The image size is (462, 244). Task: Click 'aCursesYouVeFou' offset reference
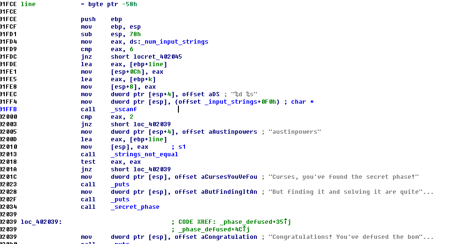tap(229, 177)
